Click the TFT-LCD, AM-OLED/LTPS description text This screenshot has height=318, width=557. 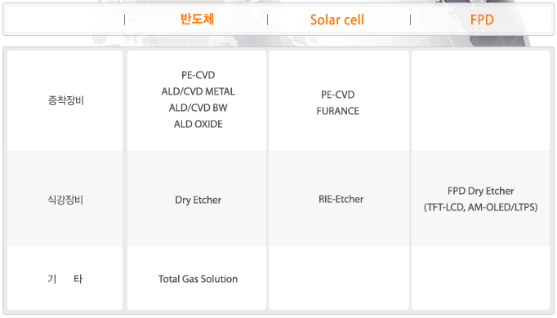[x=480, y=207]
